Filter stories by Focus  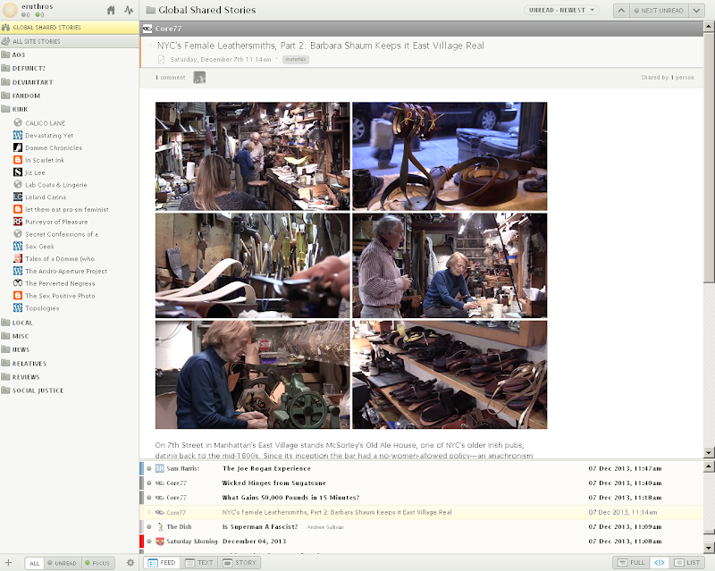tap(97, 563)
